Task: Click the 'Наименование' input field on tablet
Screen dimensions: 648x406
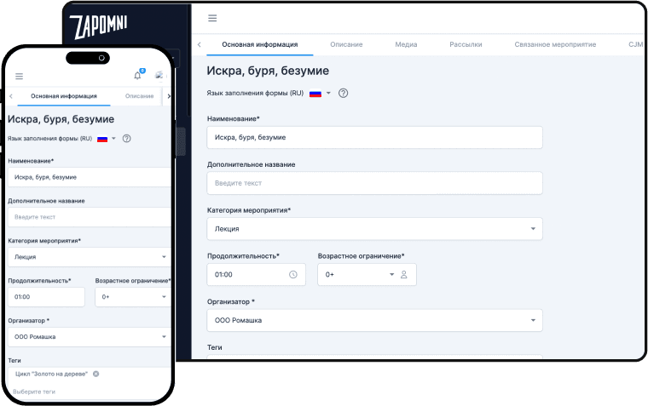Action: click(x=374, y=137)
